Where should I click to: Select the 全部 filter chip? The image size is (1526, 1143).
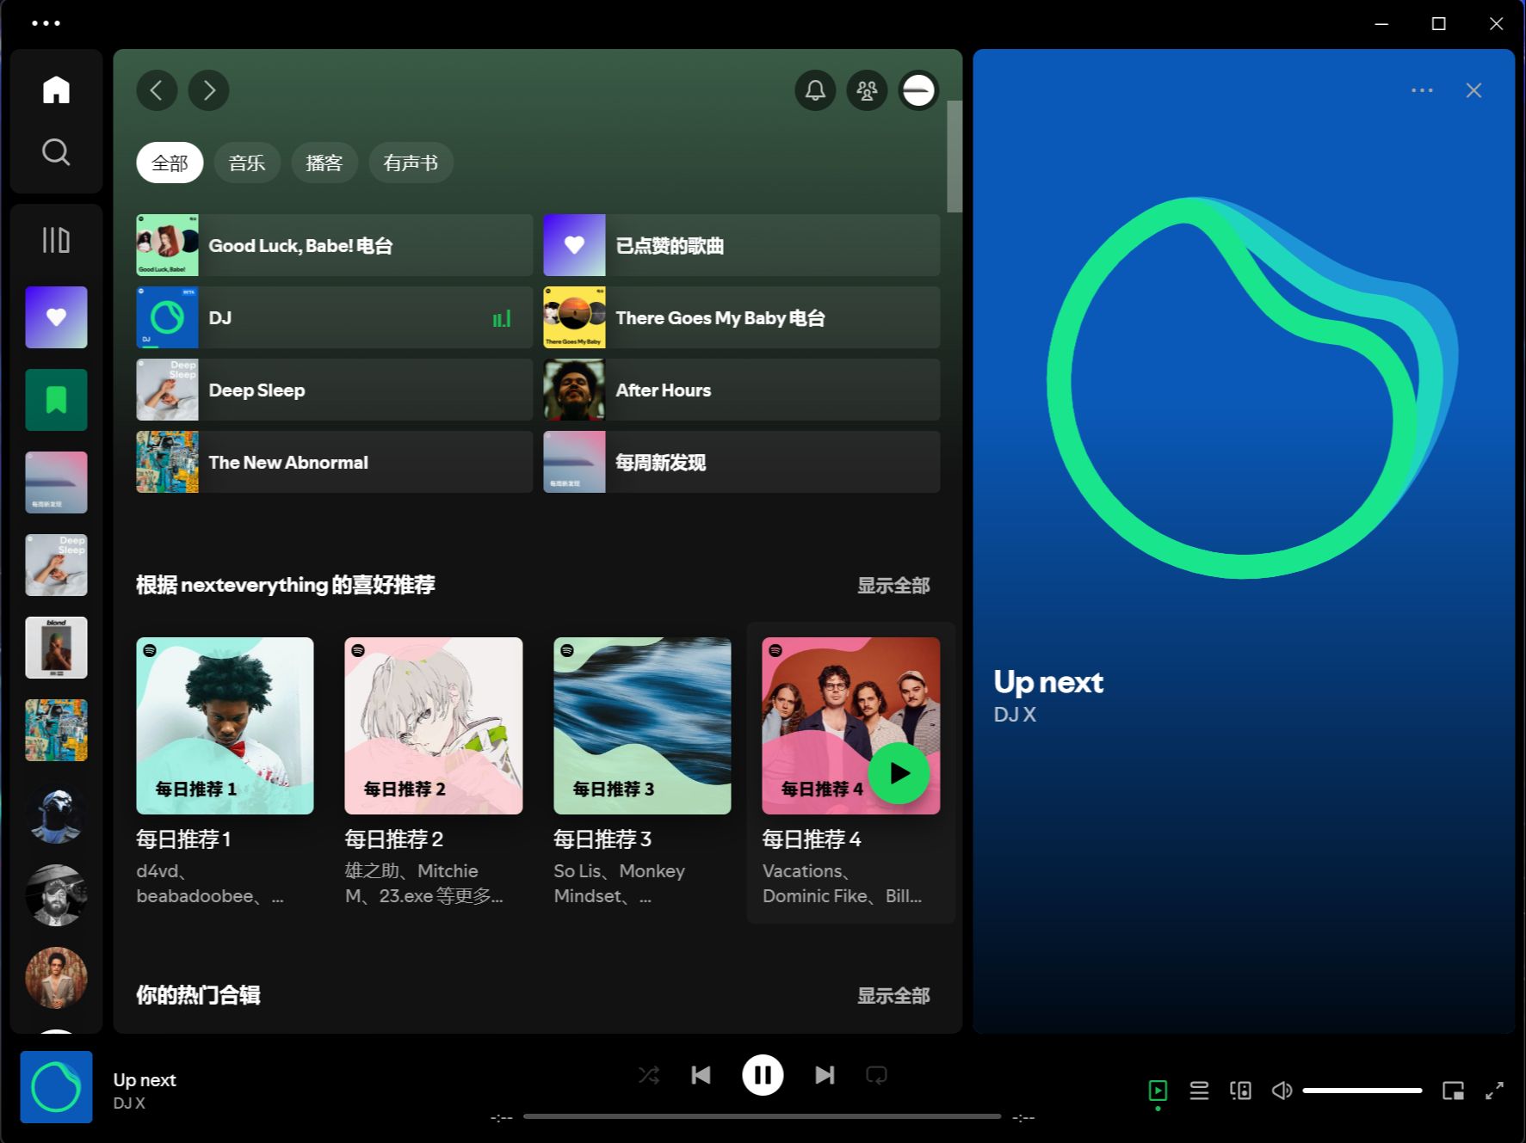pos(170,163)
